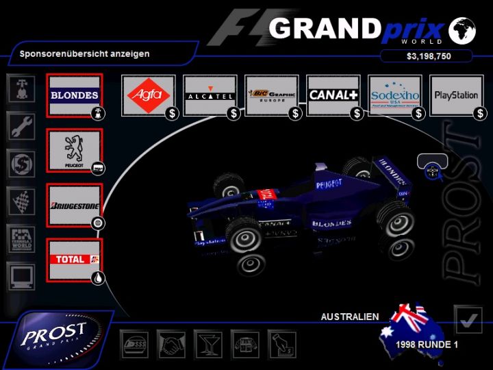
Task: Click the Agfa sponsor logo
Action: (x=149, y=95)
